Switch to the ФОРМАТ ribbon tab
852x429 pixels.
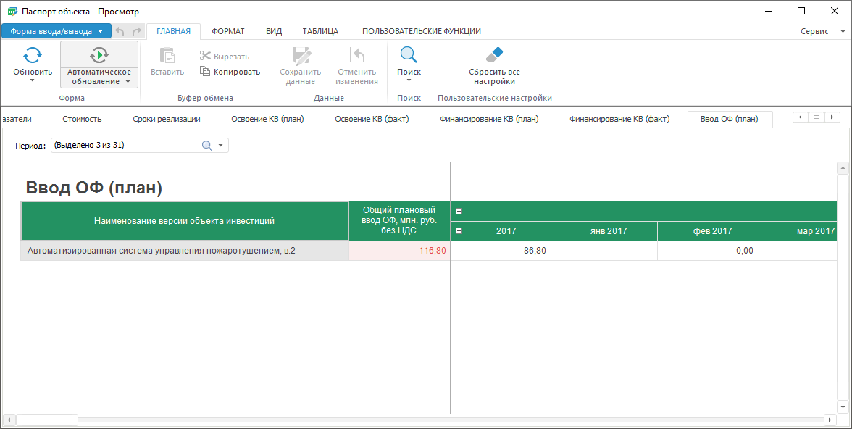[x=227, y=31]
